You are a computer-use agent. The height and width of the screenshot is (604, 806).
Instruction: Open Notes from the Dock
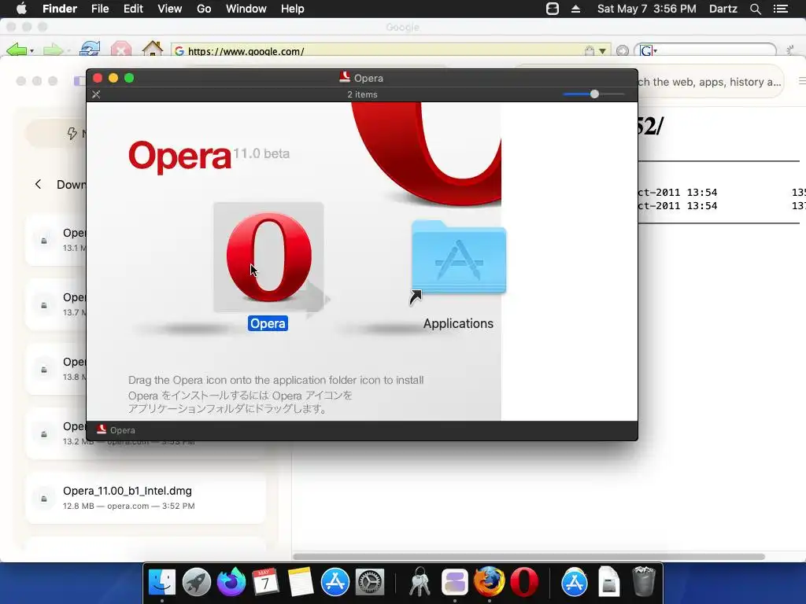tap(300, 583)
